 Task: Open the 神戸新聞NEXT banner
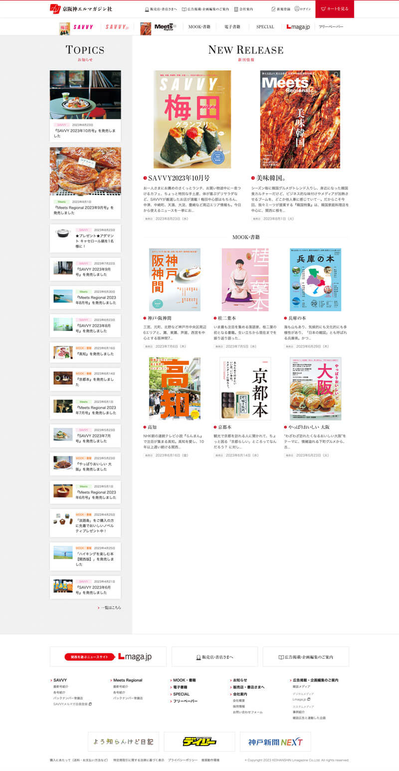[275, 742]
